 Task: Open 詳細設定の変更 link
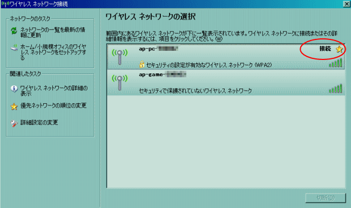click(x=39, y=123)
